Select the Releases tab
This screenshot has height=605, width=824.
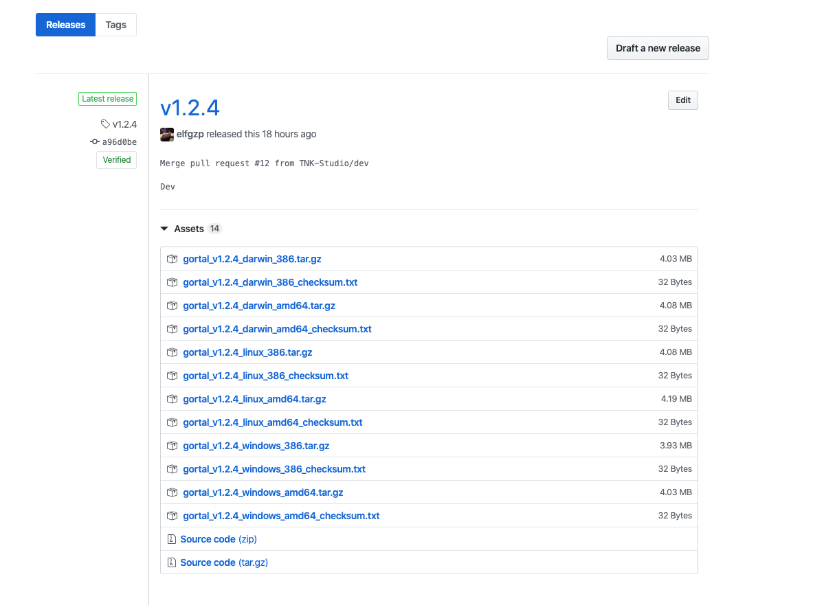pos(65,24)
